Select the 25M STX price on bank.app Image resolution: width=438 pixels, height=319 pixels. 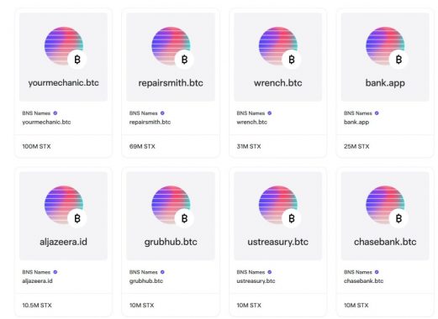click(x=356, y=146)
